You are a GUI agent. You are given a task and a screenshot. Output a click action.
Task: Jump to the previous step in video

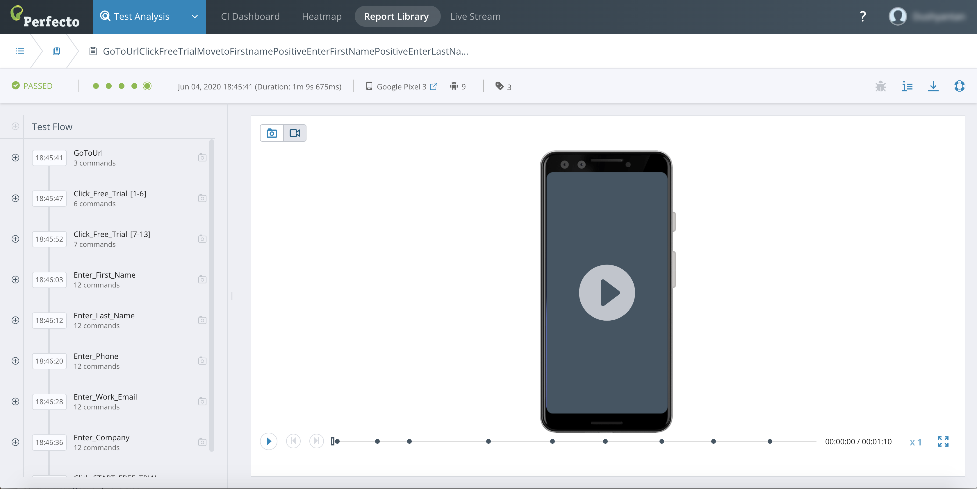coord(293,441)
